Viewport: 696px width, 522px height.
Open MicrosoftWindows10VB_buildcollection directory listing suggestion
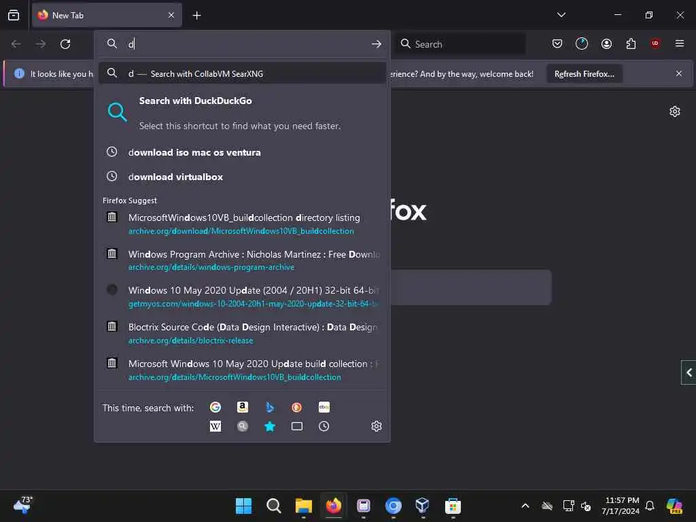242,224
